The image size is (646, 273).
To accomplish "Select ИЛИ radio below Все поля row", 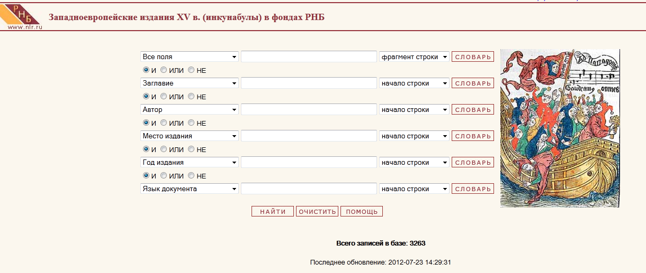I will (164, 70).
